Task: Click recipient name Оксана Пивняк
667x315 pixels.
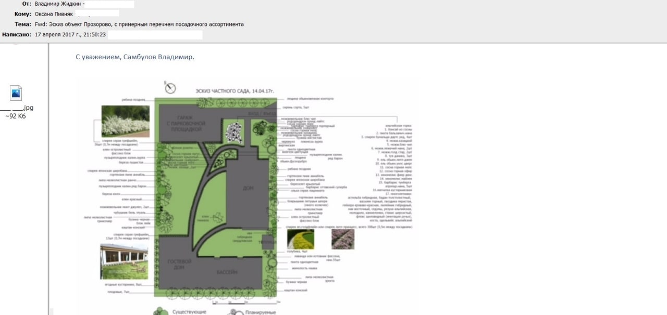Action: tap(54, 14)
